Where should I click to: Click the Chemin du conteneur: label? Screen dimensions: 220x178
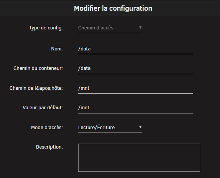click(38, 68)
